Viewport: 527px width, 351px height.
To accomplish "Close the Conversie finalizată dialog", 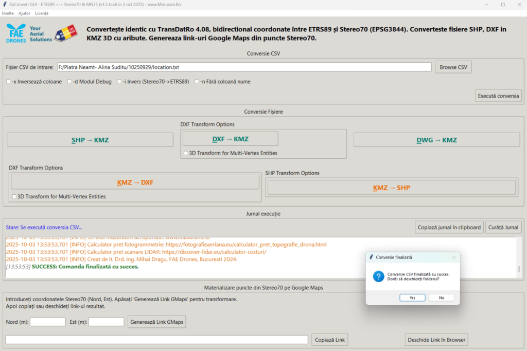I will 453,257.
